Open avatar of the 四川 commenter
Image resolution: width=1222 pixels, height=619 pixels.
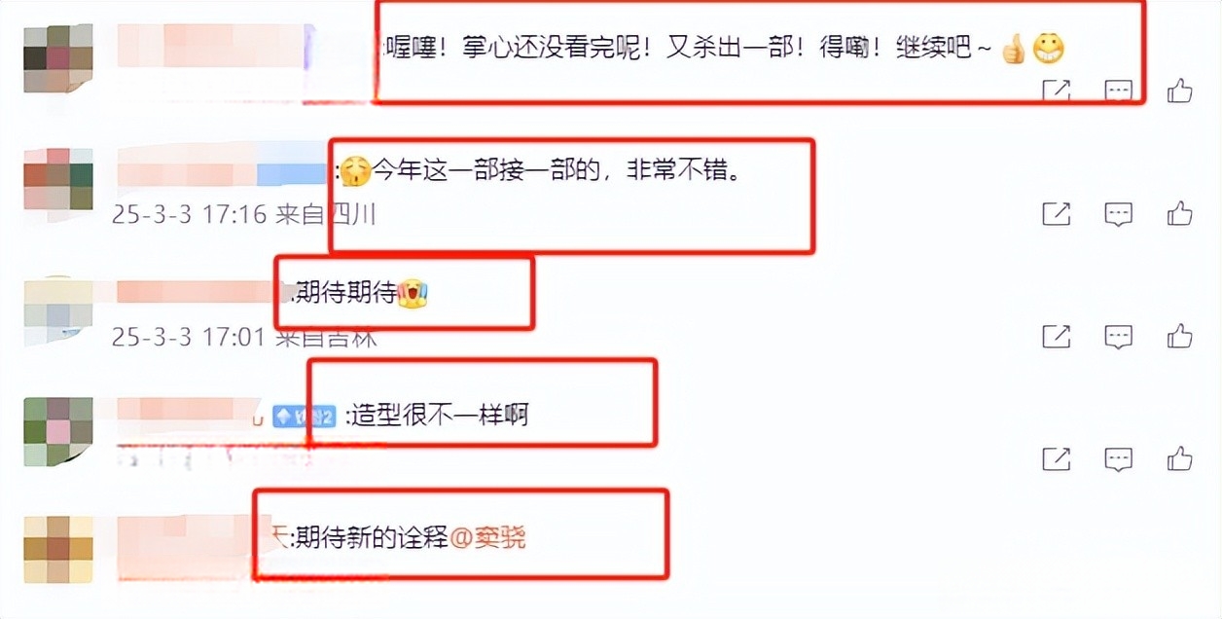pyautogui.click(x=58, y=178)
